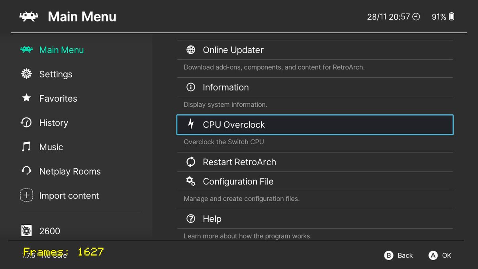The width and height of the screenshot is (478, 269).
Task: Open the Information menu entry
Action: 315,87
